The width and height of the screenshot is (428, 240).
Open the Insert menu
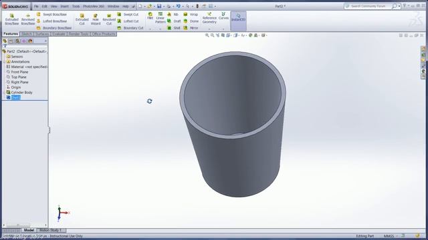(64, 6)
